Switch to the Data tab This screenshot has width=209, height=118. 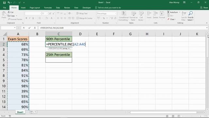tap(58, 8)
